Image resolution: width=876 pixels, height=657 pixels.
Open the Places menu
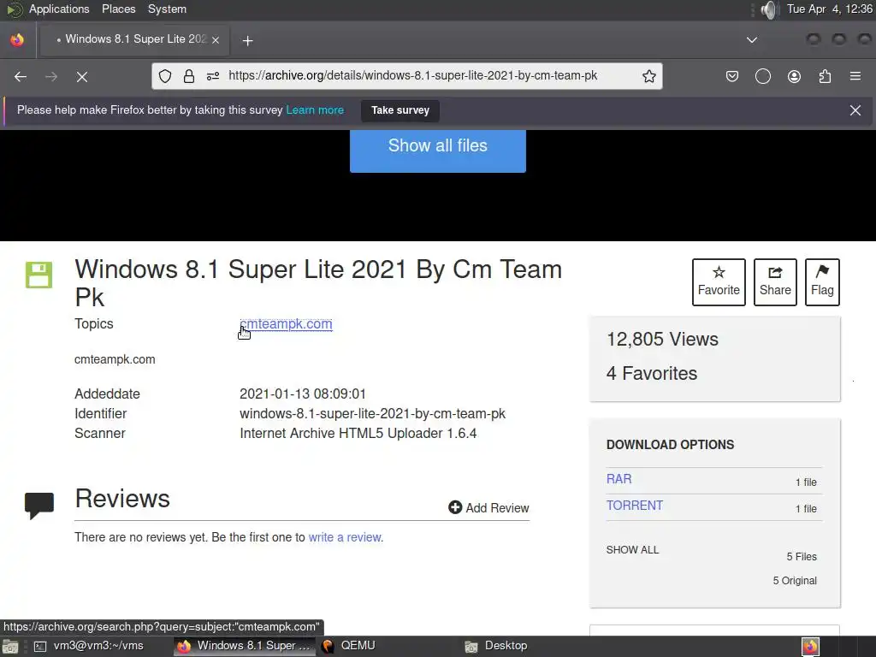118,9
